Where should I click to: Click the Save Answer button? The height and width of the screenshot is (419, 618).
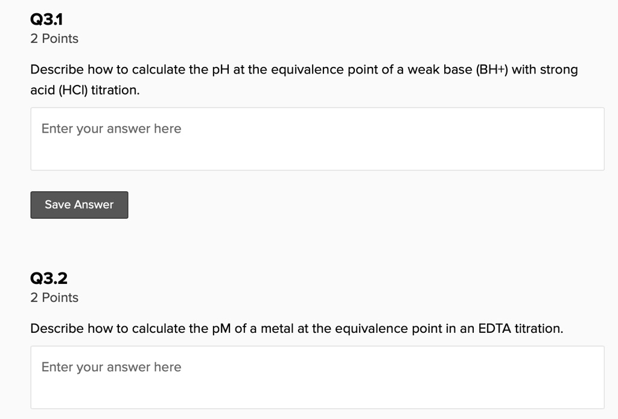click(x=78, y=204)
